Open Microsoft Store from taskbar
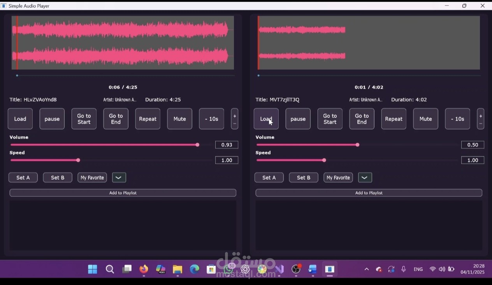This screenshot has height=285, width=492. click(x=211, y=269)
